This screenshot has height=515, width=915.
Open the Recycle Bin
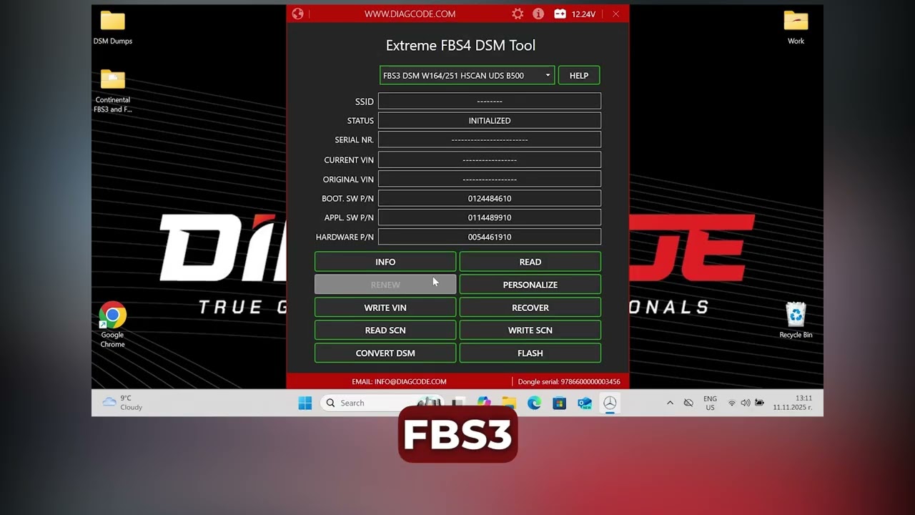pos(796,320)
